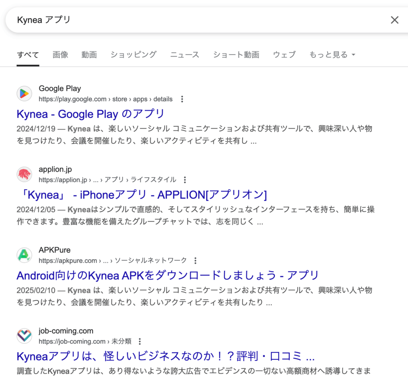Open the 「Kynea」 - iPhoneアプリ - APPLION link
Image resolution: width=408 pixels, height=378 pixels.
pyautogui.click(x=144, y=195)
